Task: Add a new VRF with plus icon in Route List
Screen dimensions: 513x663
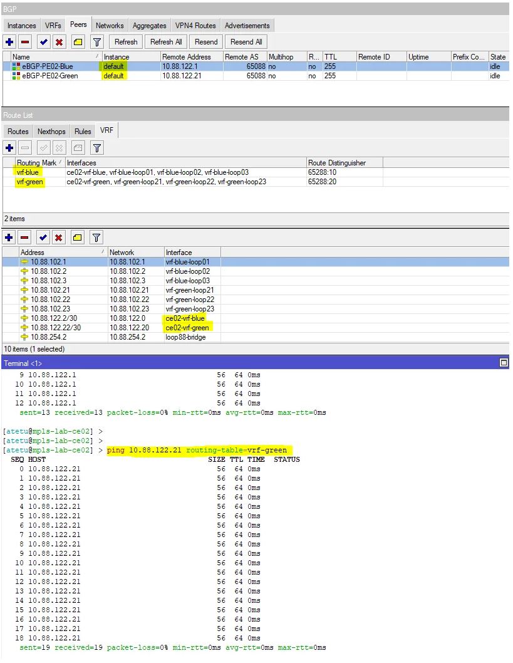Action: (x=10, y=148)
